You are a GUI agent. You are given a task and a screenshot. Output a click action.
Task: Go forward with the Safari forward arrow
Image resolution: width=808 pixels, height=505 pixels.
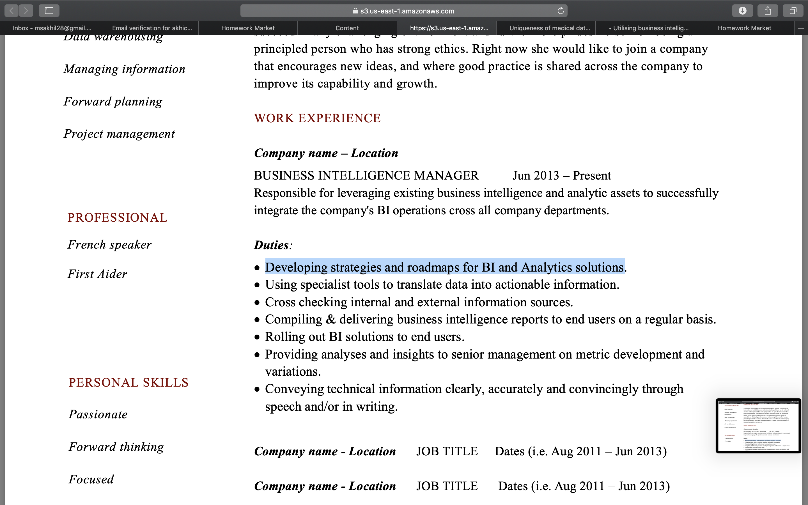coord(26,11)
